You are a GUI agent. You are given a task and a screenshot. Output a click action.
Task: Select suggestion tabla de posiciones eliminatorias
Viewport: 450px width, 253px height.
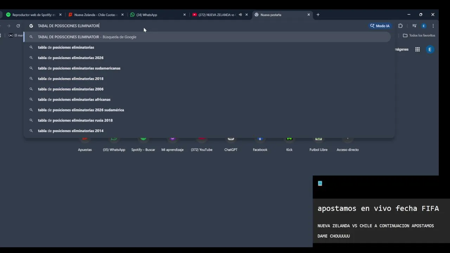pyautogui.click(x=207, y=47)
